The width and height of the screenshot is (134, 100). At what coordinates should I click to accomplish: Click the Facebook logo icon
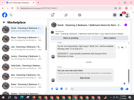5,15
